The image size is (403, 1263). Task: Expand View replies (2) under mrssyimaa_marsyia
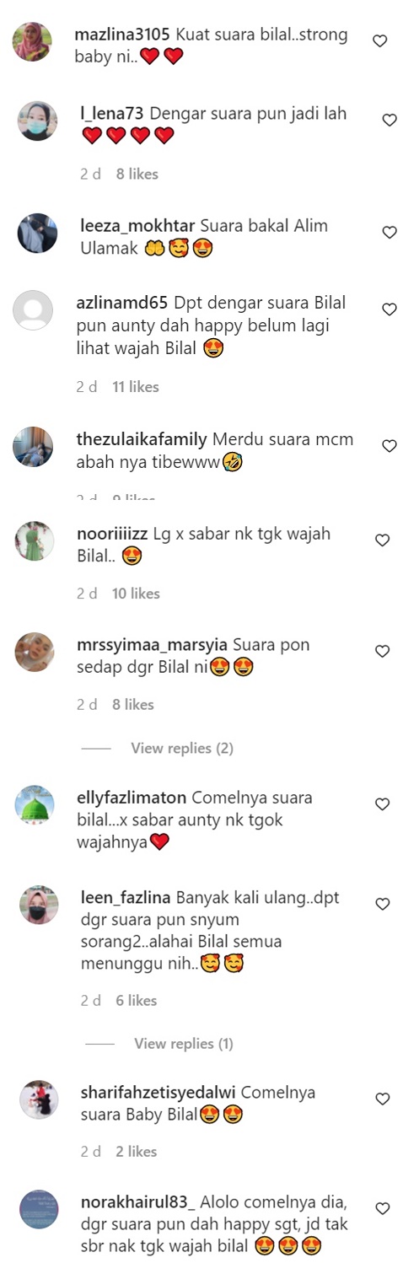182,748
